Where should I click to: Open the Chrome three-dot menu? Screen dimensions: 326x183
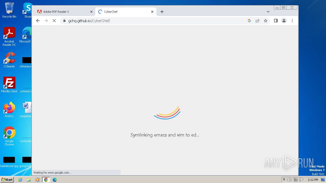pyautogui.click(x=292, y=21)
